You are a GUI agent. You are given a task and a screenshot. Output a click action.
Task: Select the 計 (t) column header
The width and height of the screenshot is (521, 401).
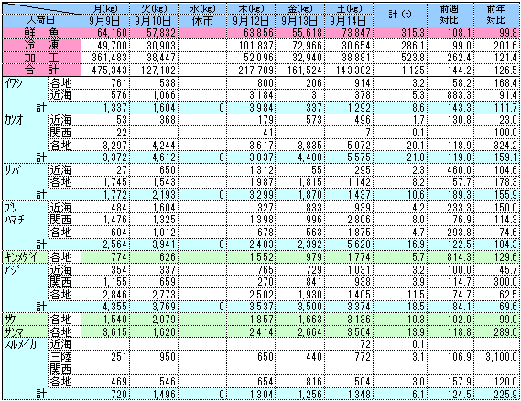pos(400,15)
